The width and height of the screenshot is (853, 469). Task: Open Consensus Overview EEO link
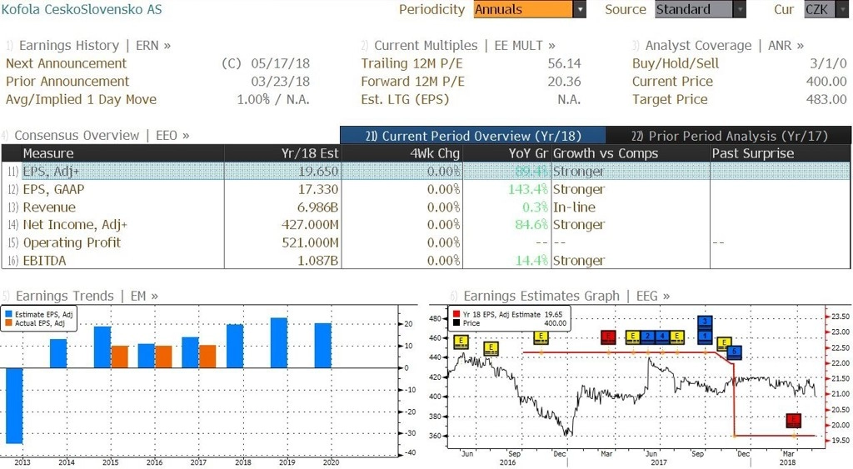click(x=102, y=136)
